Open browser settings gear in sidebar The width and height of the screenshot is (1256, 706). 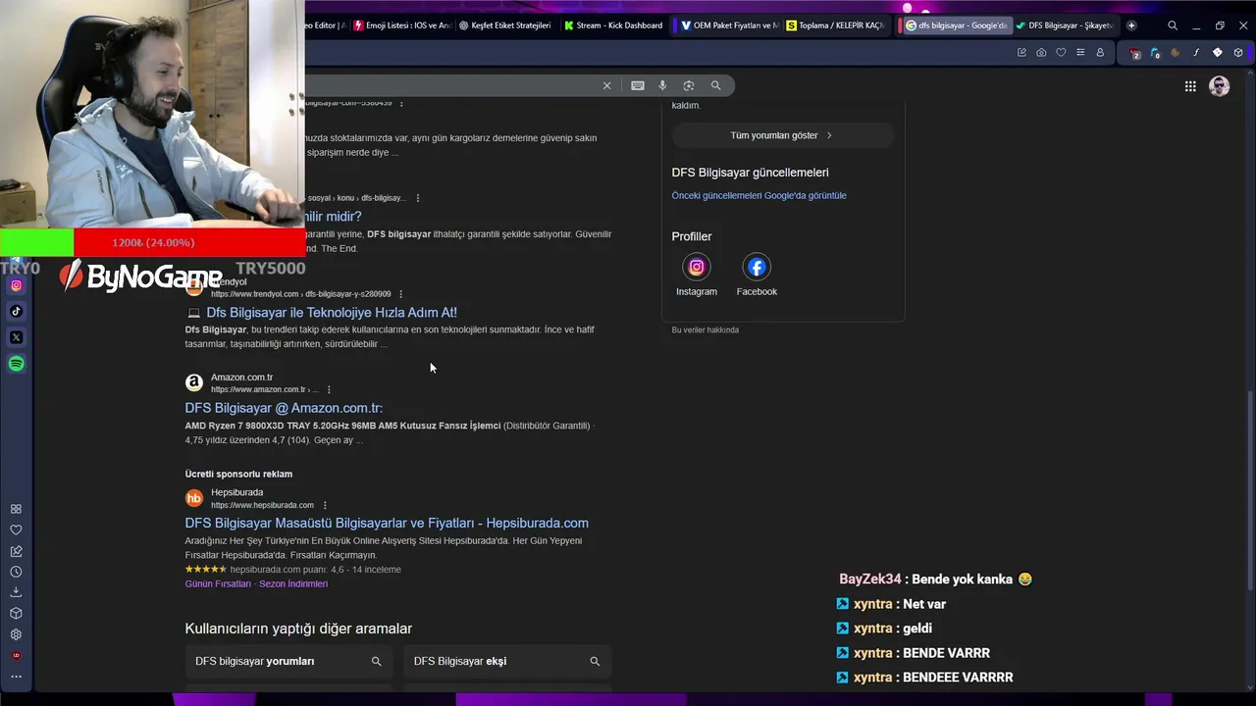(x=16, y=634)
